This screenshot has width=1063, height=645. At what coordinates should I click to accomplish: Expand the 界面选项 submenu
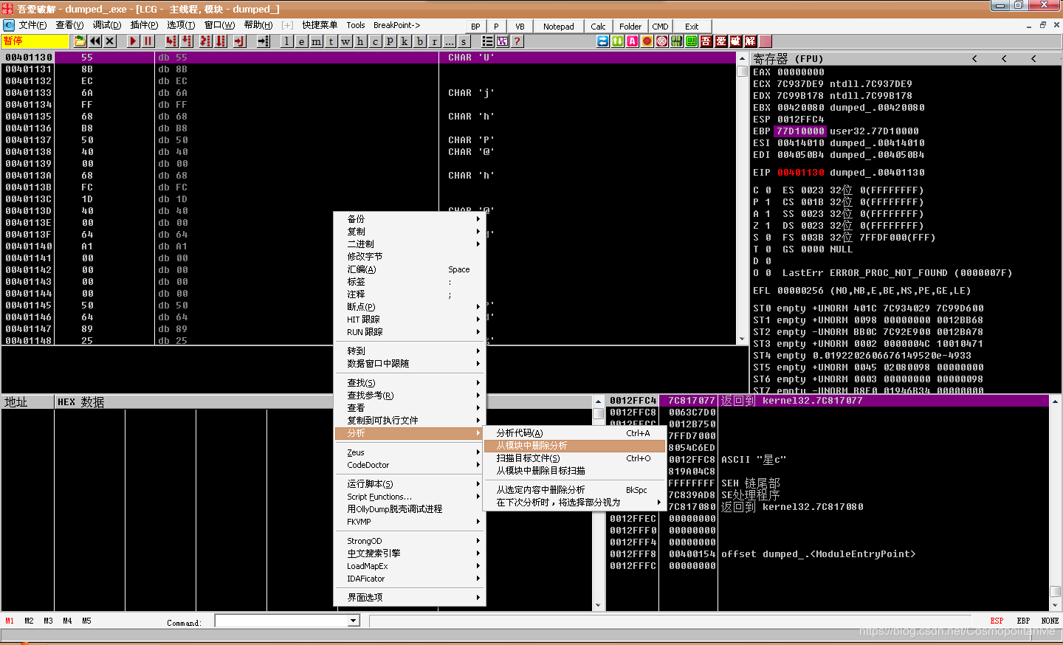410,598
